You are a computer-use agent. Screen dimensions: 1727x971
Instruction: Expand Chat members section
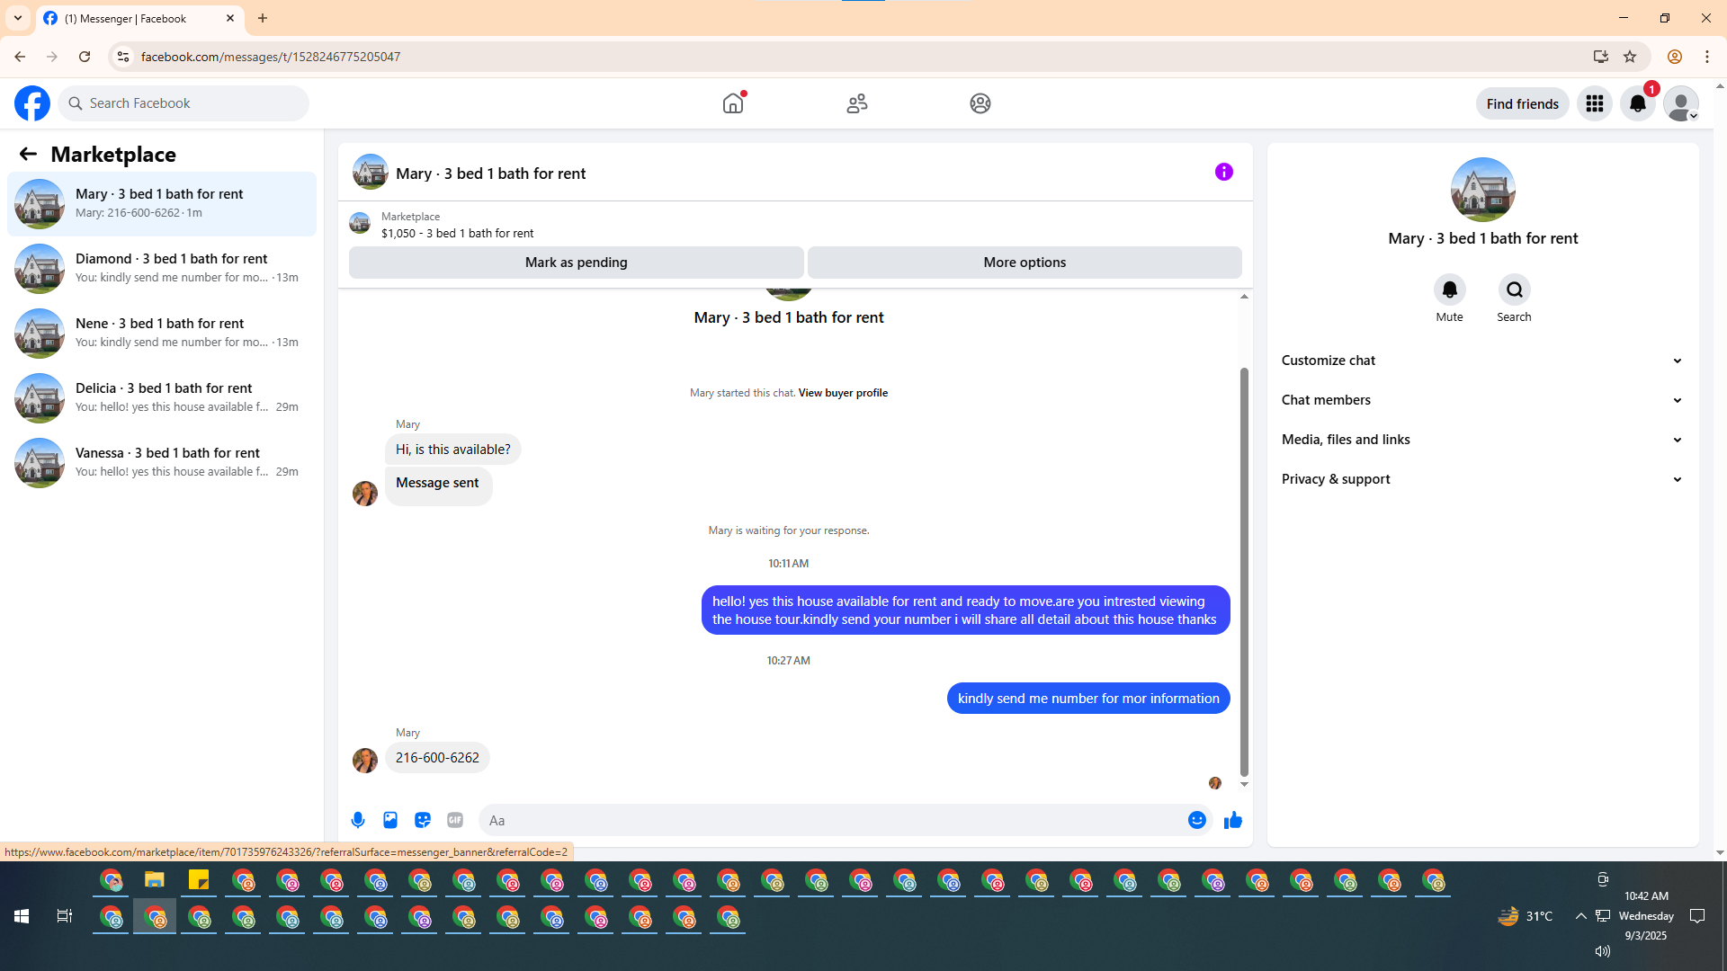(1482, 400)
